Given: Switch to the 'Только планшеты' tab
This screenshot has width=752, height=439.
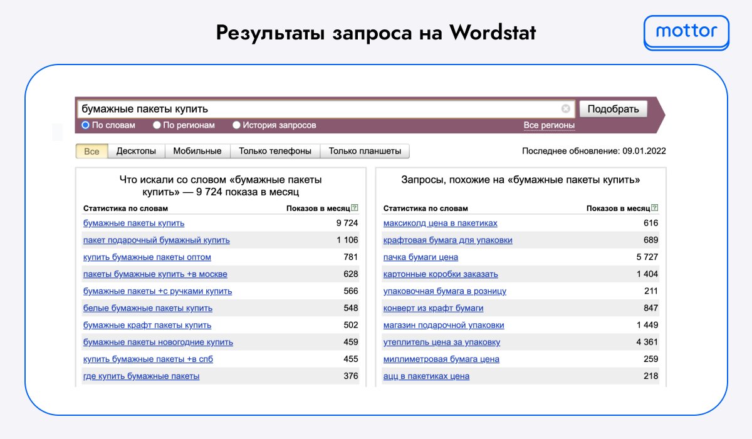Looking at the screenshot, I should 365,151.
